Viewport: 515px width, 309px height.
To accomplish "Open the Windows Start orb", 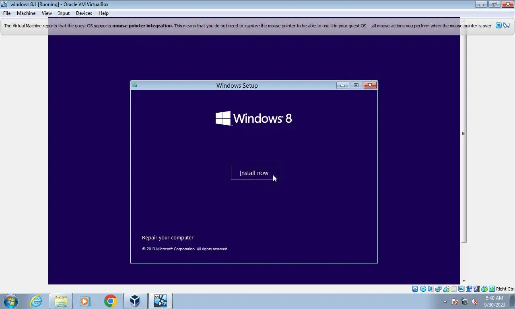I will [11, 301].
